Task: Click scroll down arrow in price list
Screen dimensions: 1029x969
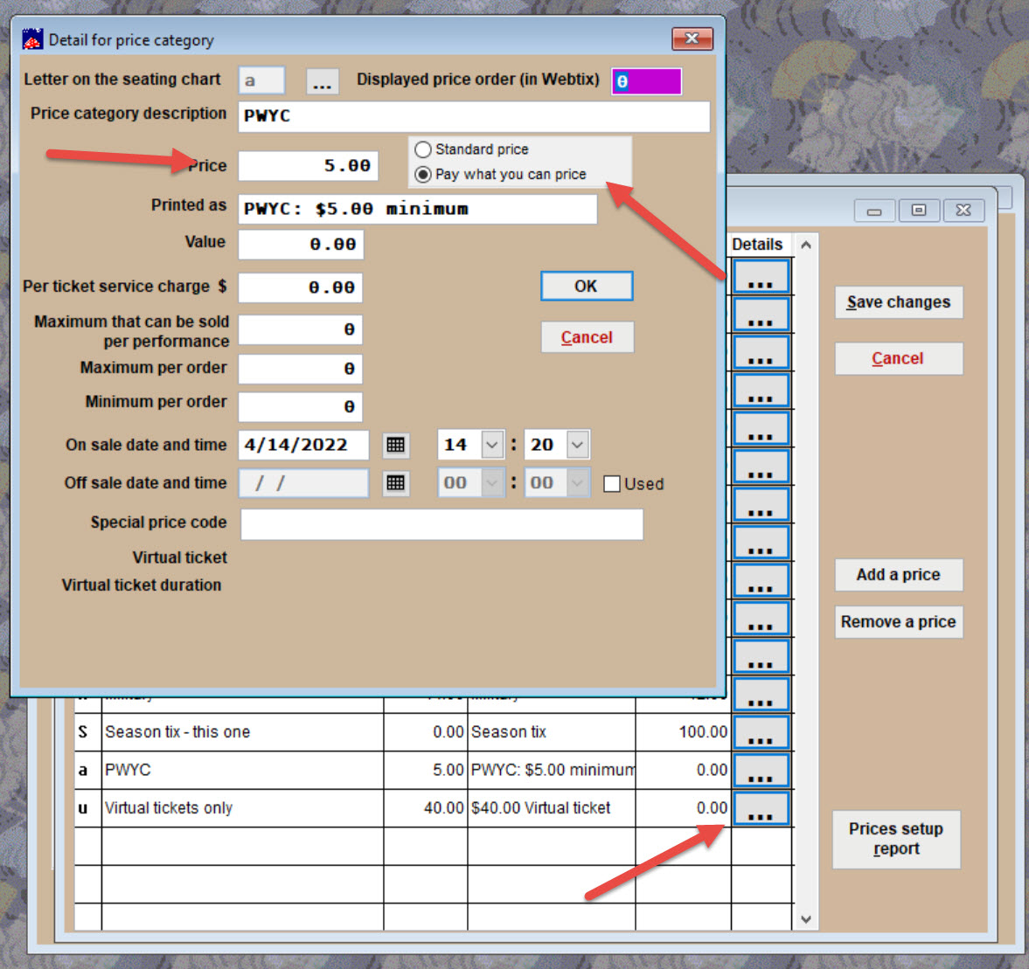Action: point(807,919)
